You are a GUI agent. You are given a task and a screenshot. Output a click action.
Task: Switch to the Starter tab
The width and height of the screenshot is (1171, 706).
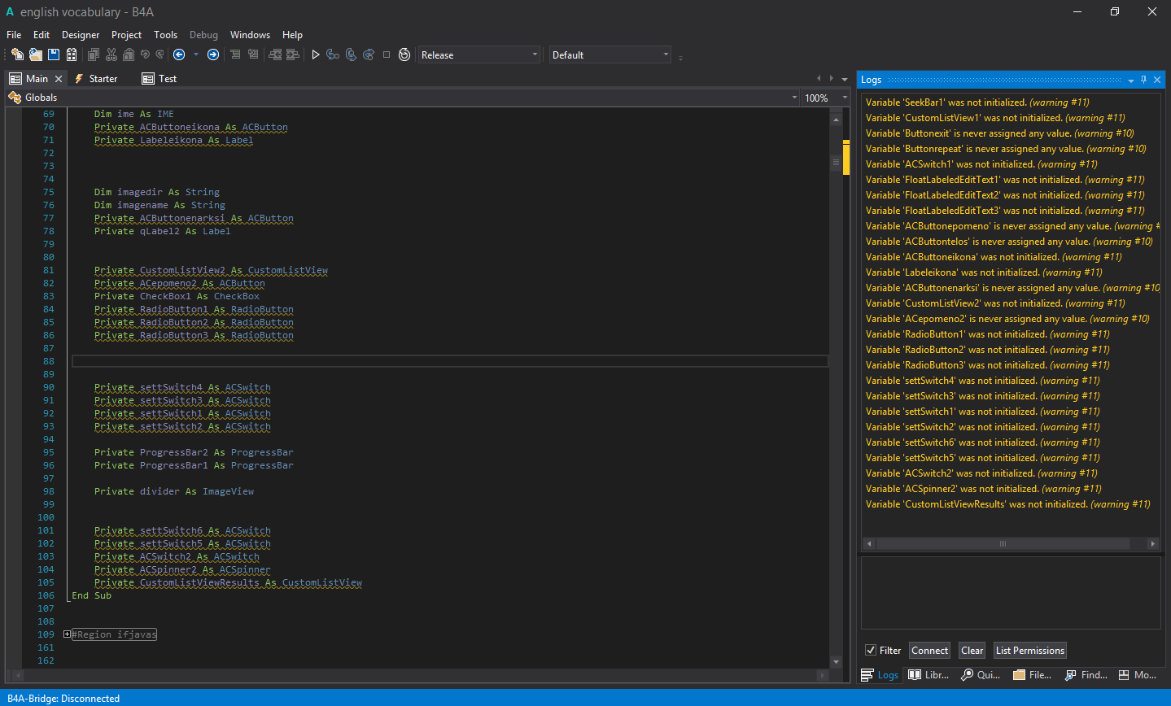pos(103,79)
